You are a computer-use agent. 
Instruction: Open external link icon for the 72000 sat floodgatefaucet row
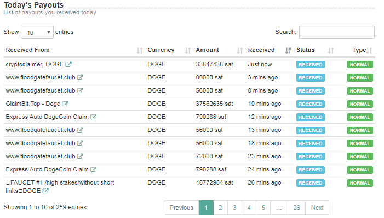click(x=80, y=156)
